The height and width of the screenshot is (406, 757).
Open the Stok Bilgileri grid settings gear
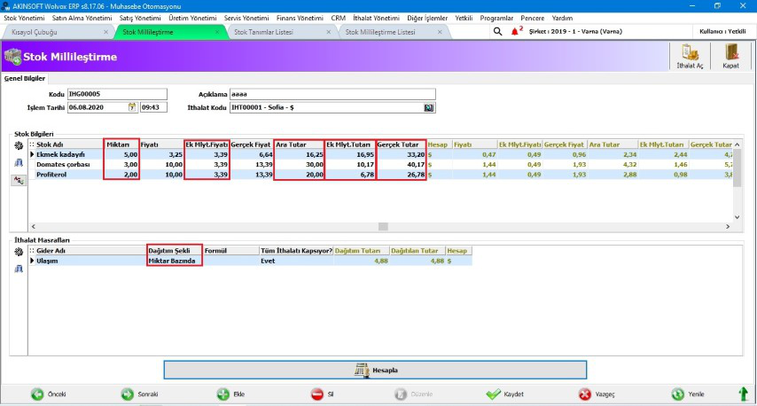pyautogui.click(x=19, y=145)
